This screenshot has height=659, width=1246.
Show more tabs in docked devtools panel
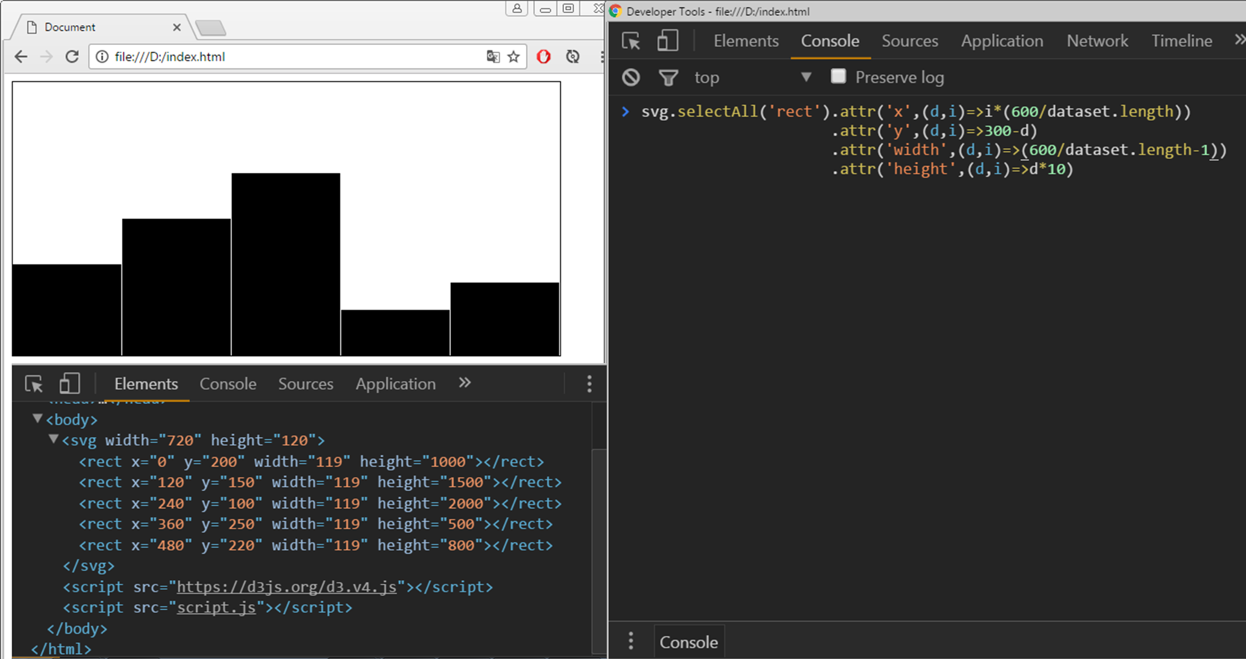click(464, 383)
